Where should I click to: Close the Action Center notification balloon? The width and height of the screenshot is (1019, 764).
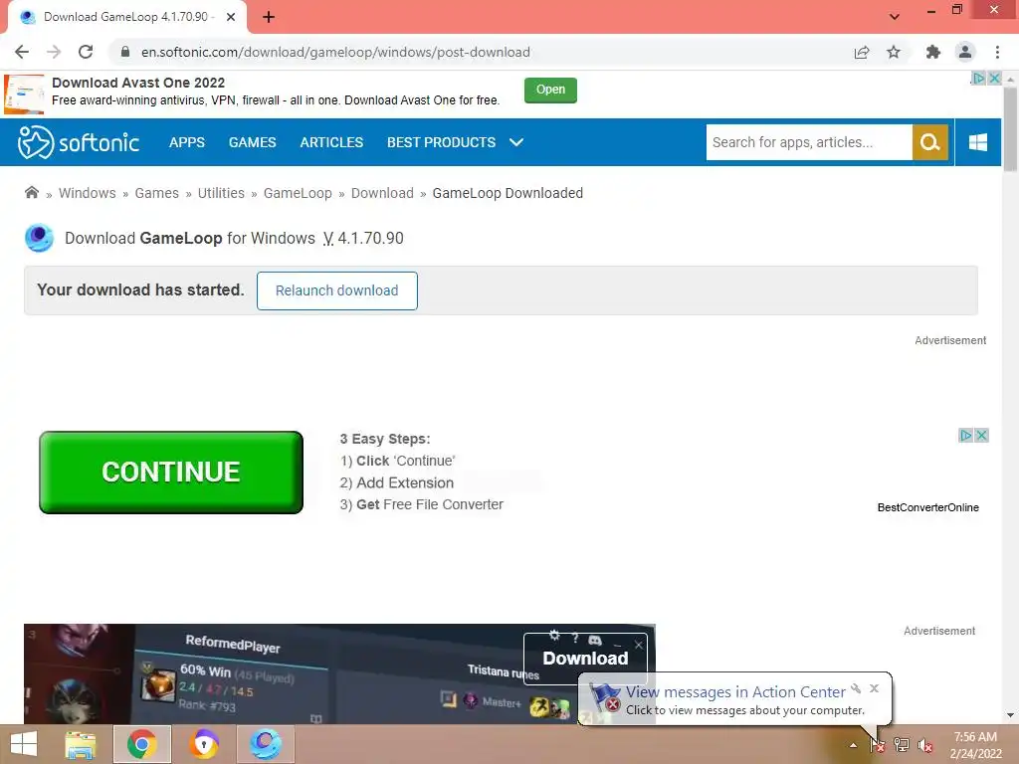(874, 688)
